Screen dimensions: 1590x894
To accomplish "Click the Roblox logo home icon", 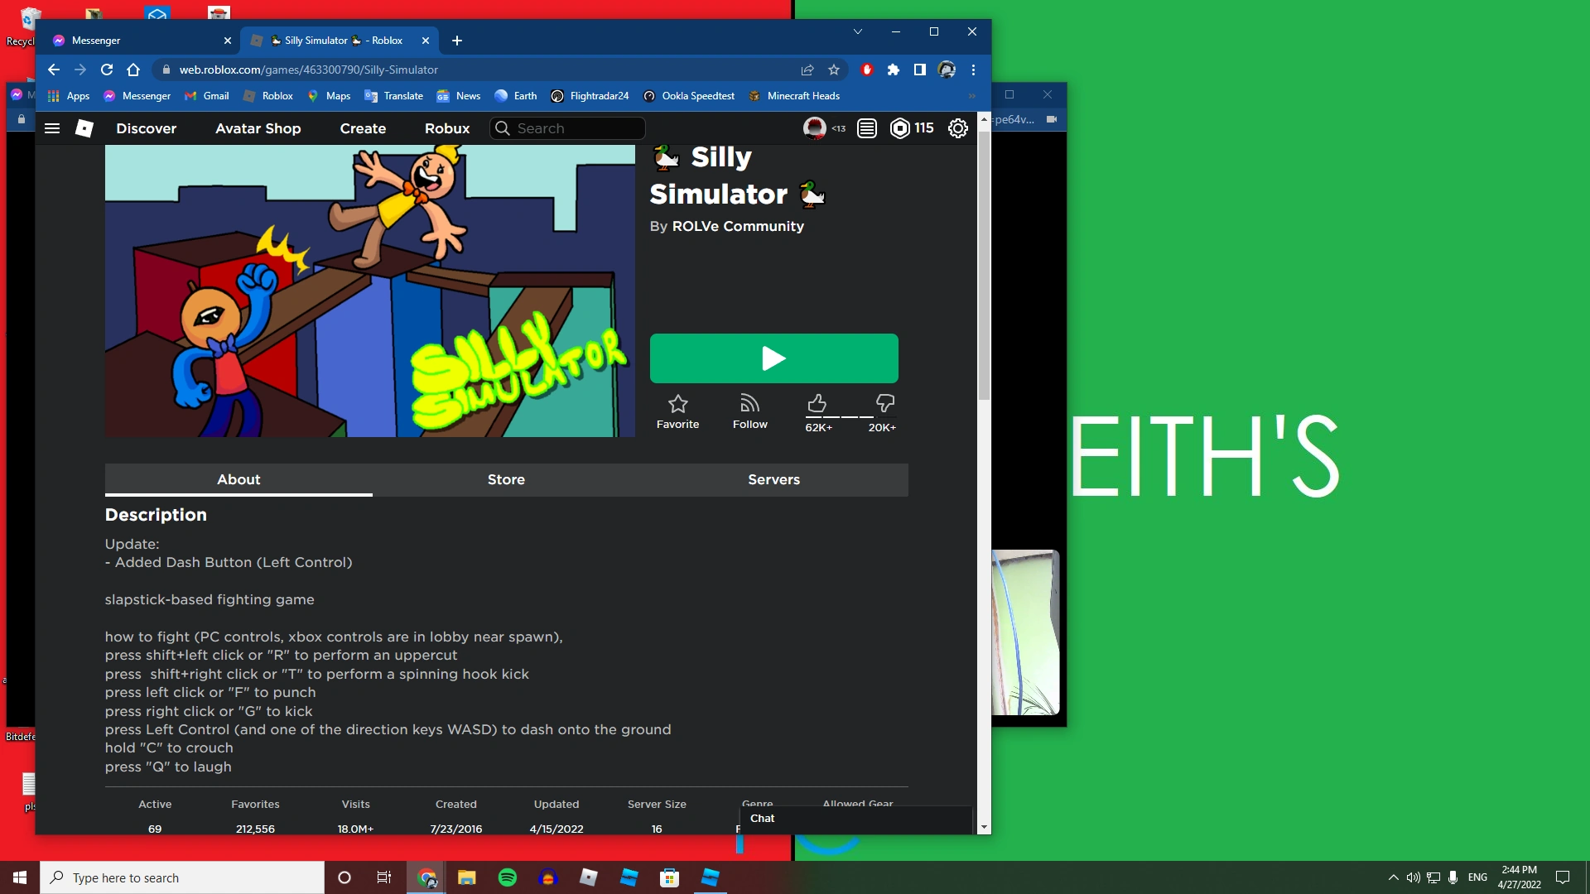I will (x=84, y=128).
